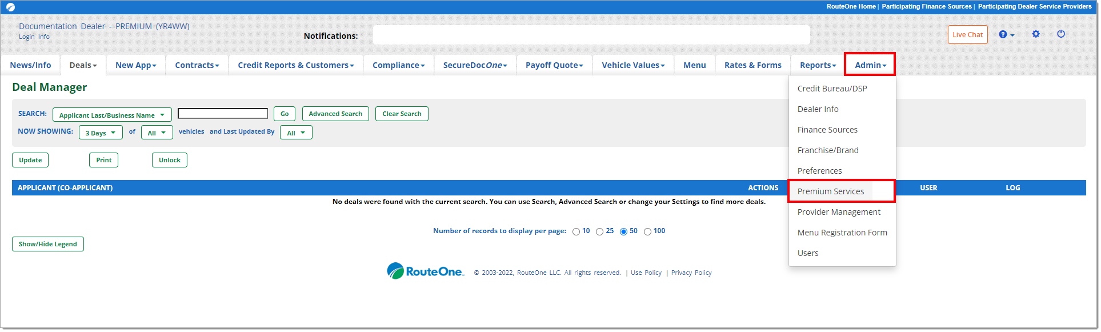Expand the Reports menu
The height and width of the screenshot is (332, 1101).
[818, 65]
